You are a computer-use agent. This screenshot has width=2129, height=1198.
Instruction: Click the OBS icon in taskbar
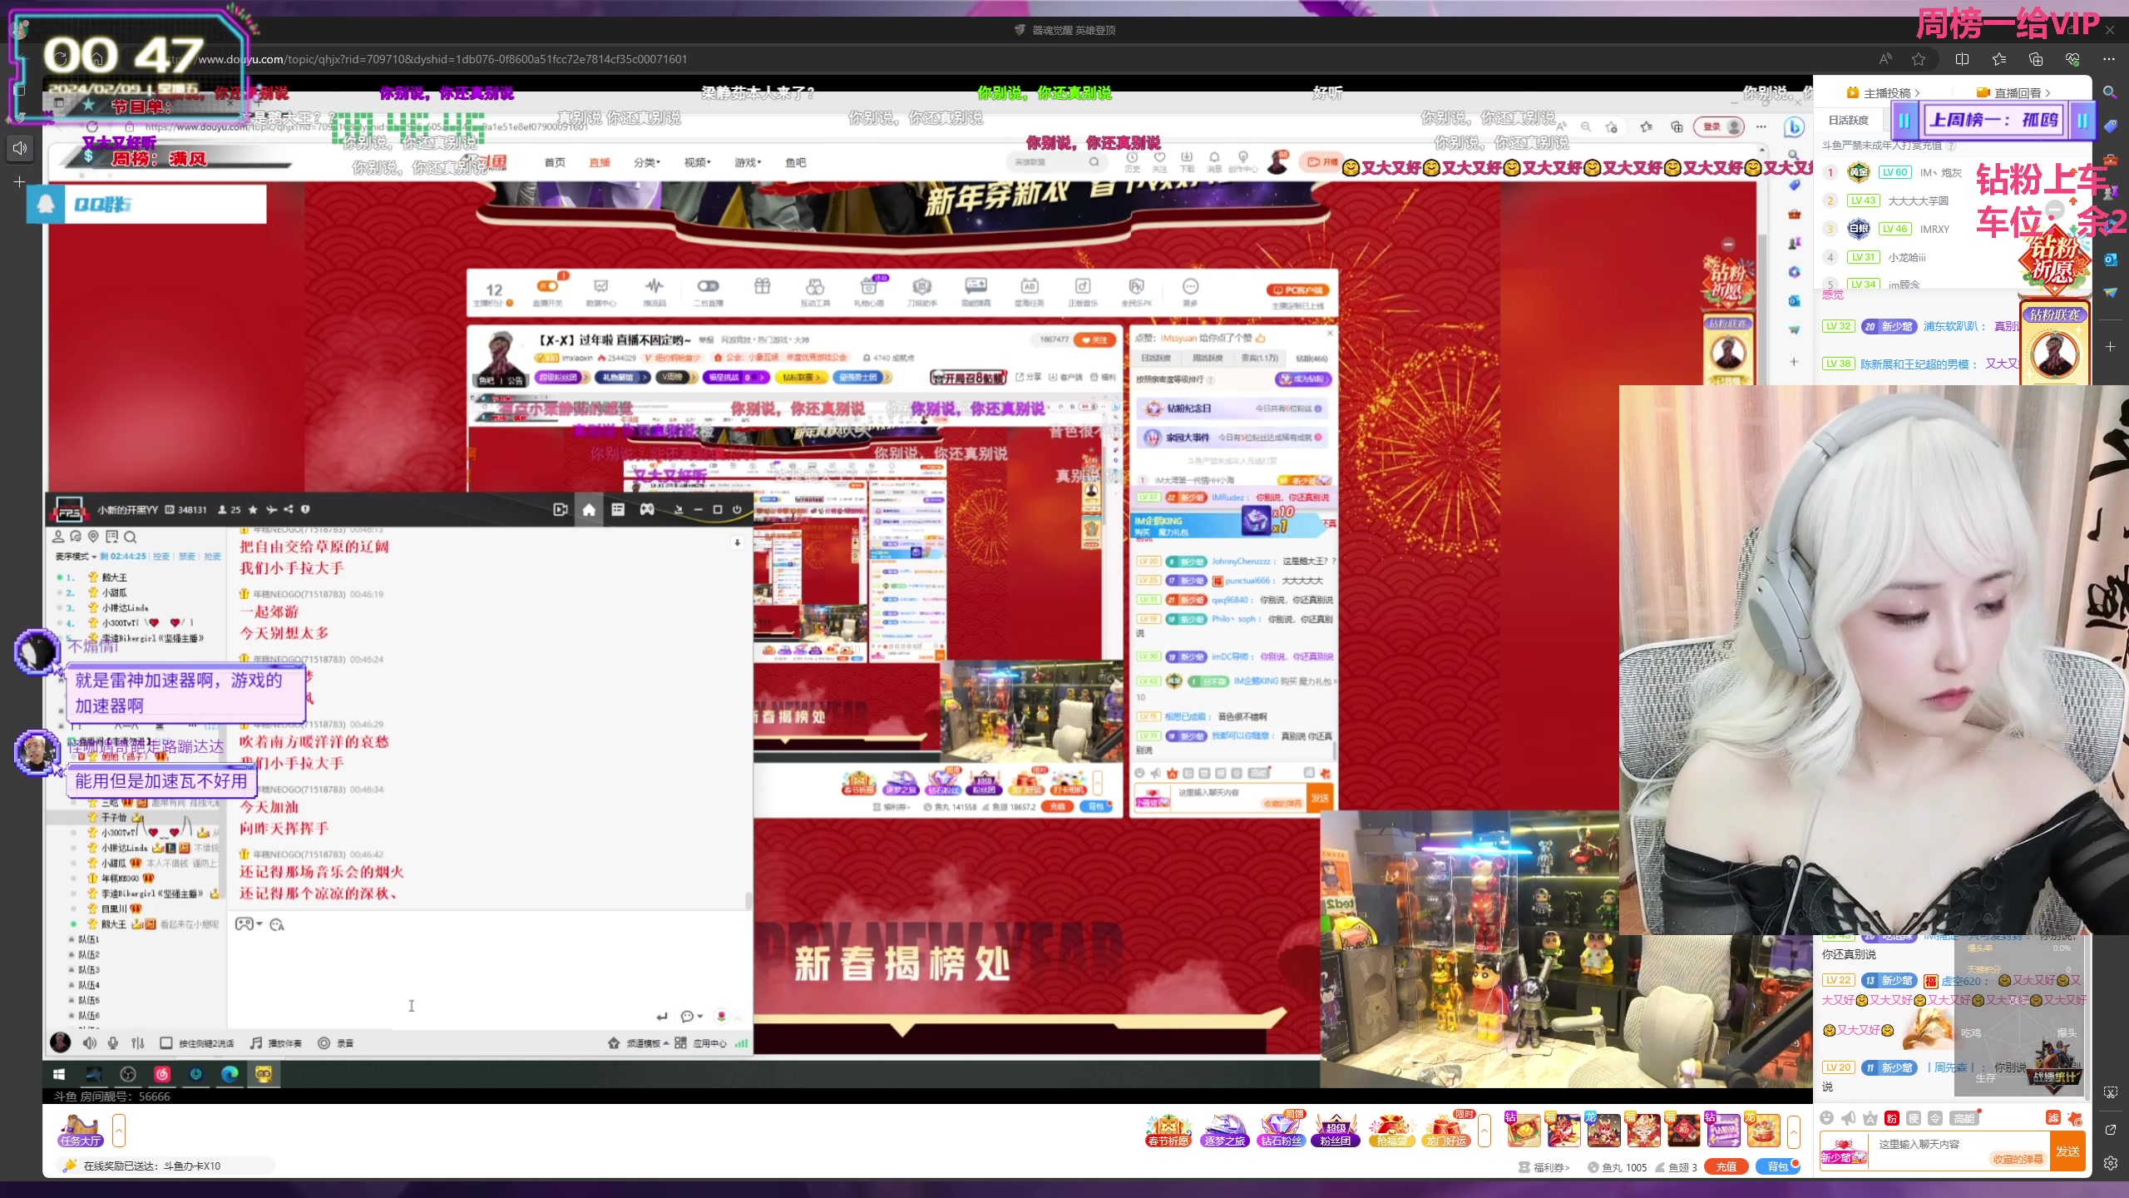pos(127,1074)
